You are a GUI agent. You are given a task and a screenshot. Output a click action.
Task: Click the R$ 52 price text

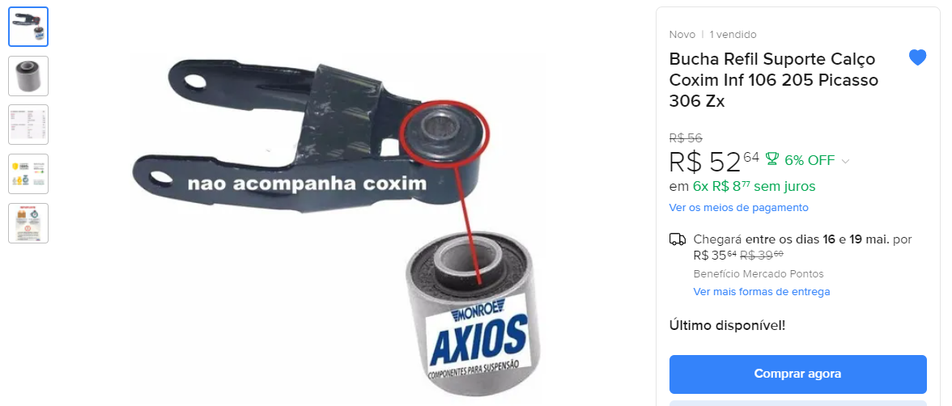714,162
